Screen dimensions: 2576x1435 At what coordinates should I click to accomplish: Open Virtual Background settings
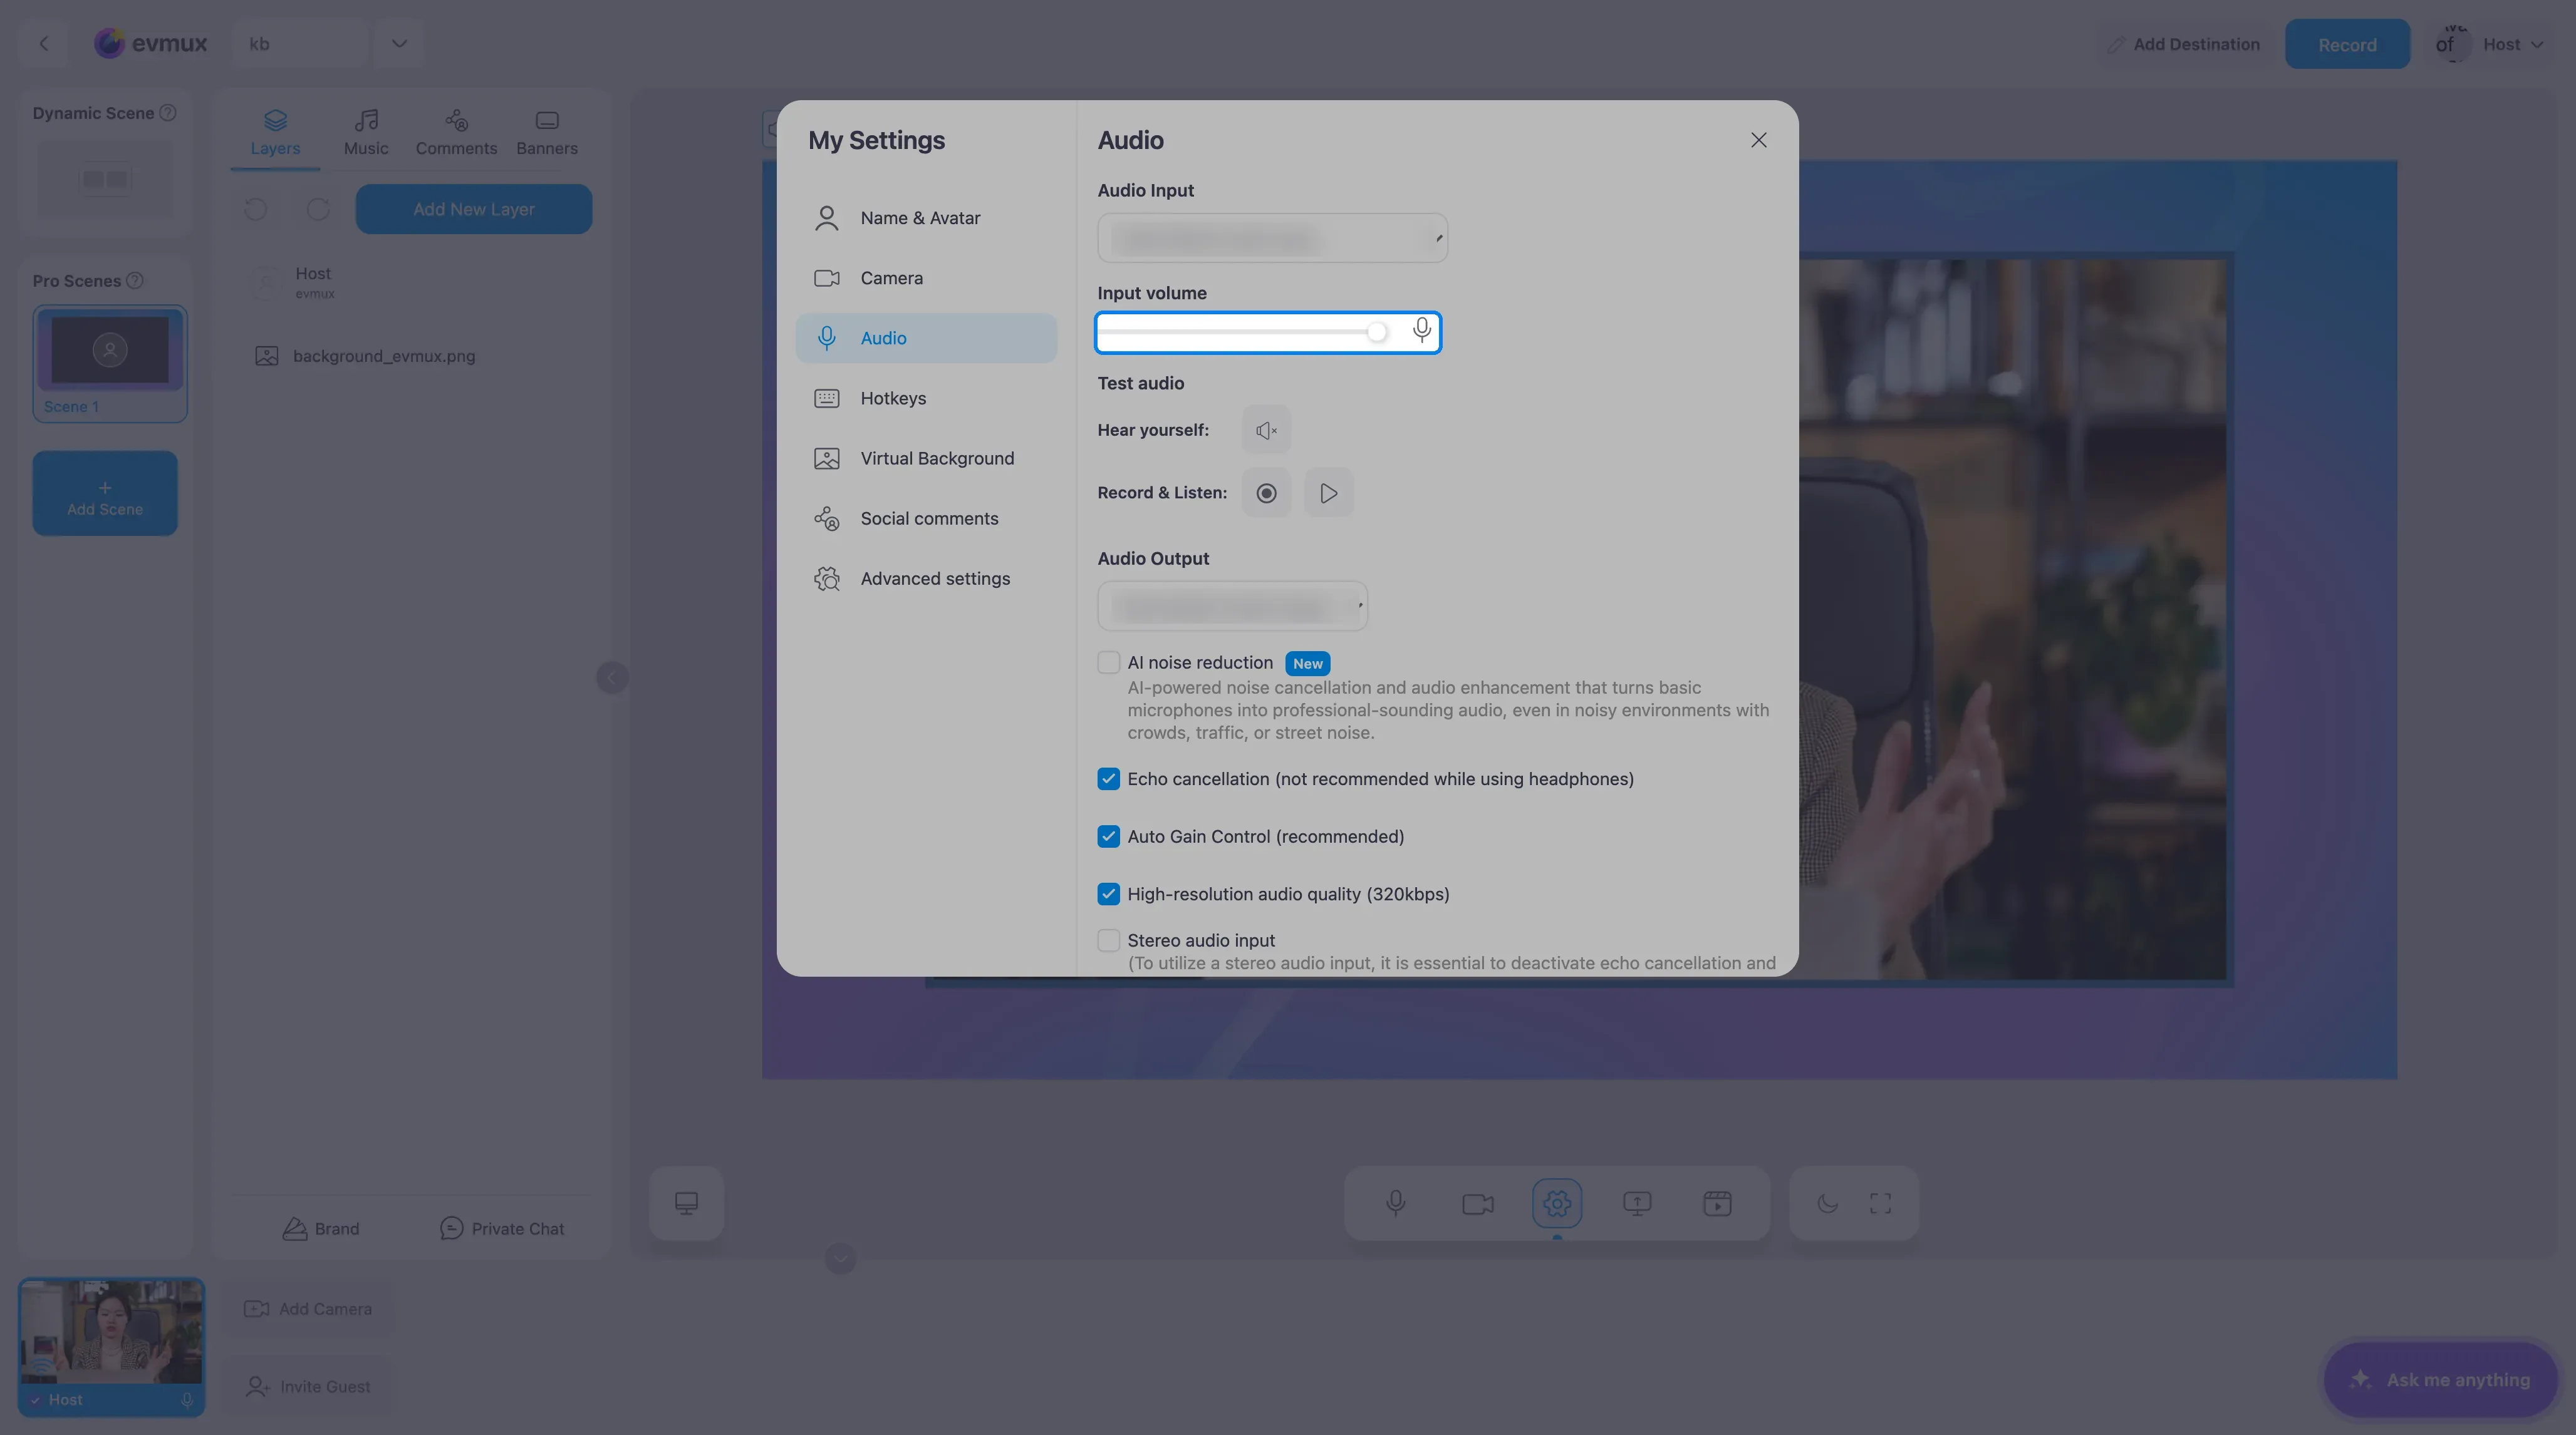(x=926, y=458)
